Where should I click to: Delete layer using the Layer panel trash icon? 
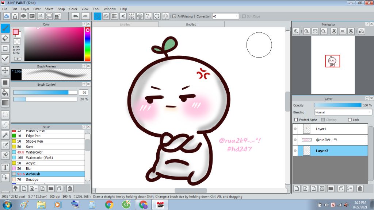[360, 188]
